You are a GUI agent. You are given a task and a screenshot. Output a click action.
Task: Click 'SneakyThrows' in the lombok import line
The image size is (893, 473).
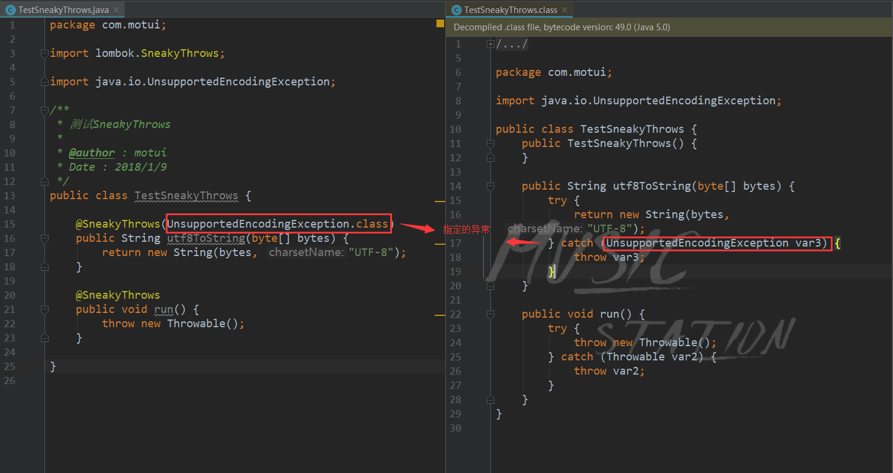[x=179, y=53]
